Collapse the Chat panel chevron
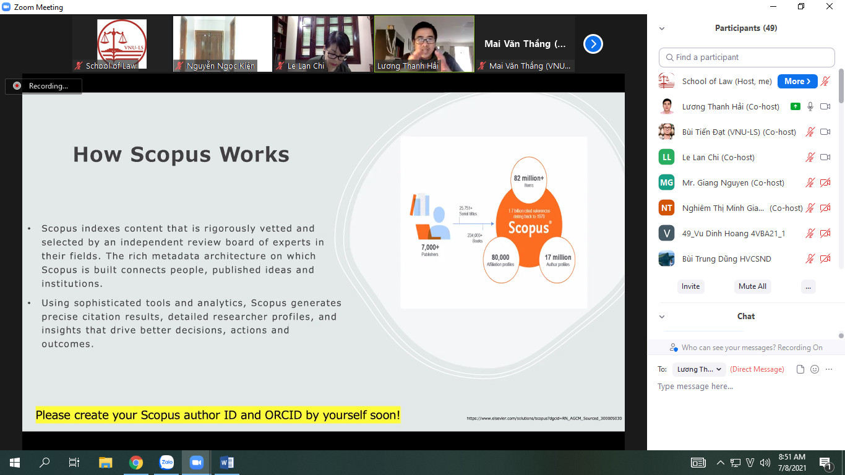Screen dimensions: 845x475 click(662, 317)
